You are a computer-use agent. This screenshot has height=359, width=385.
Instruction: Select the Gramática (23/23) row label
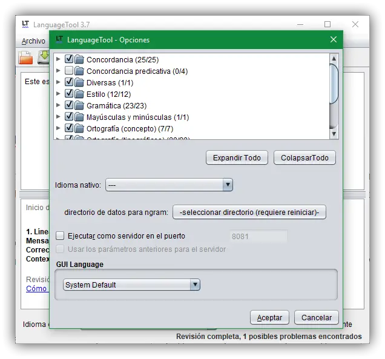click(116, 106)
